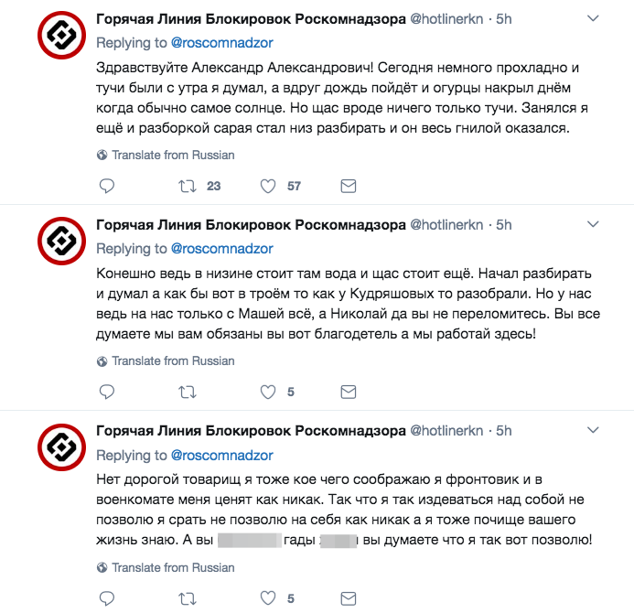Send first tweet via direct message

pyautogui.click(x=348, y=186)
